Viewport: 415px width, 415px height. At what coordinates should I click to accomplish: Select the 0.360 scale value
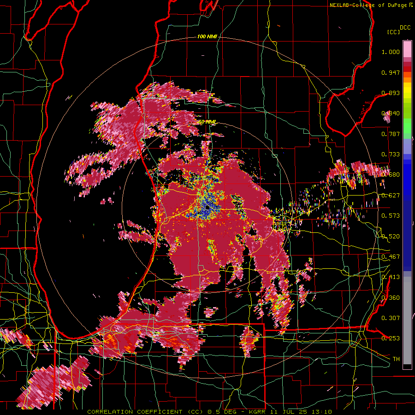coord(391,297)
